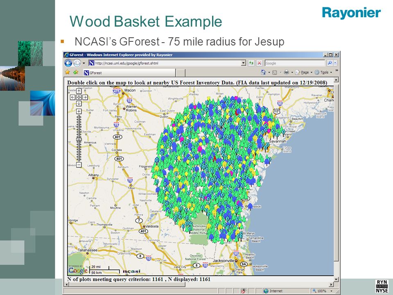Click the magnifier Search button
This screenshot has width=393, height=295.
[x=330, y=63]
